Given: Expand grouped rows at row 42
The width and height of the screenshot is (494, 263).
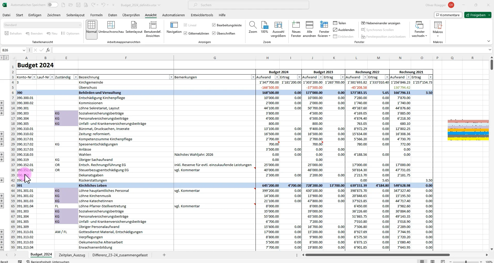Looking at the screenshot, I should (x=2, y=180).
